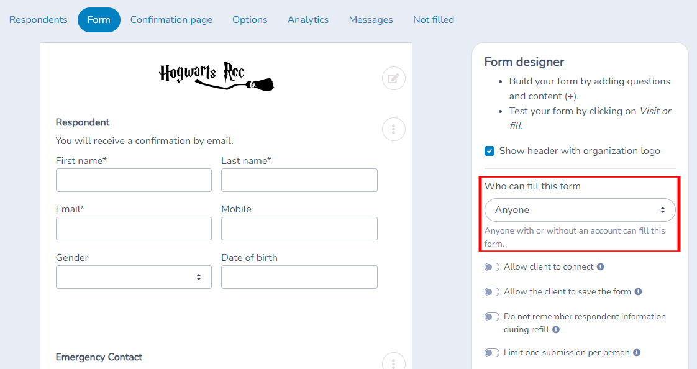697x369 pixels.
Task: Enable Limit one submission per person
Action: click(x=491, y=353)
